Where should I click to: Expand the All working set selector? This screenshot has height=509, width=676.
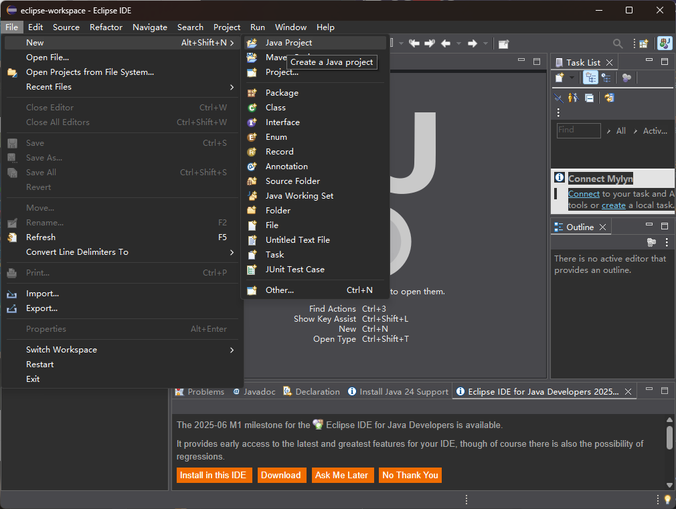[x=608, y=131]
